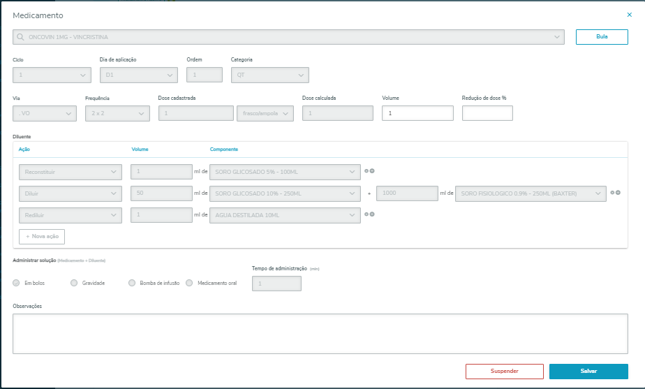Click the remove icon on the Diluir row
645x389 pixels.
(x=612, y=193)
